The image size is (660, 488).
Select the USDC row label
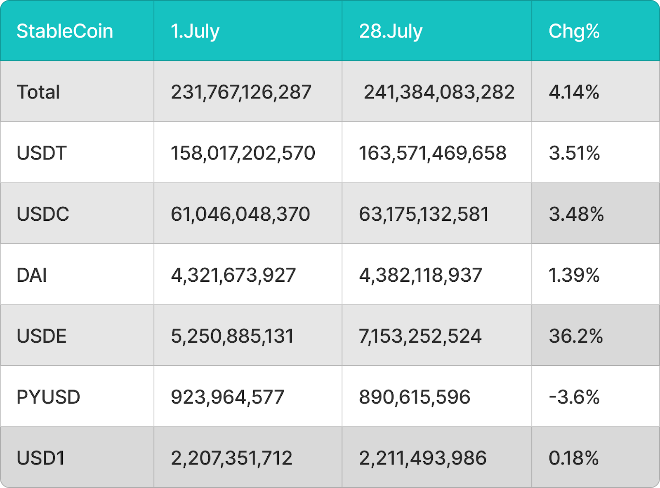[x=43, y=214]
